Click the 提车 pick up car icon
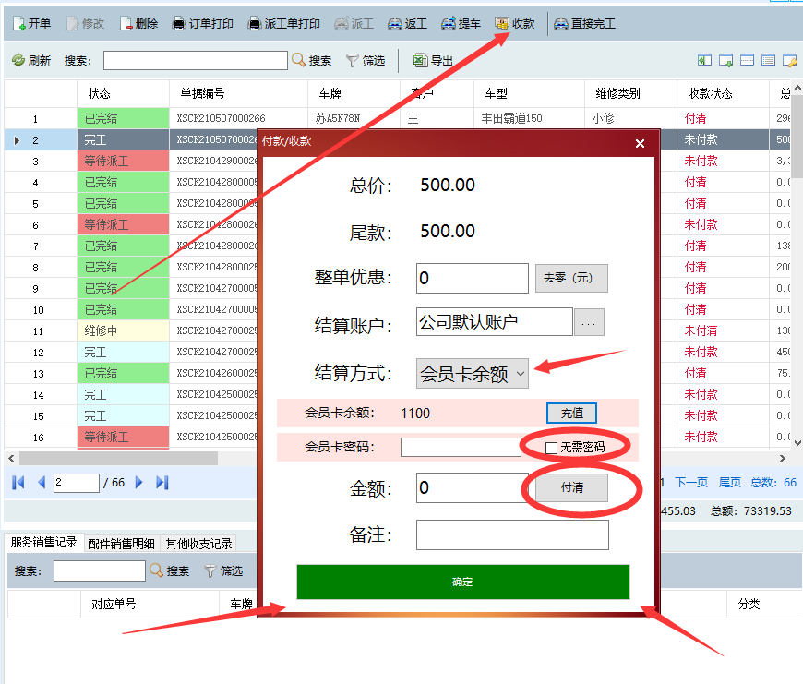This screenshot has height=684, width=803. [449, 24]
